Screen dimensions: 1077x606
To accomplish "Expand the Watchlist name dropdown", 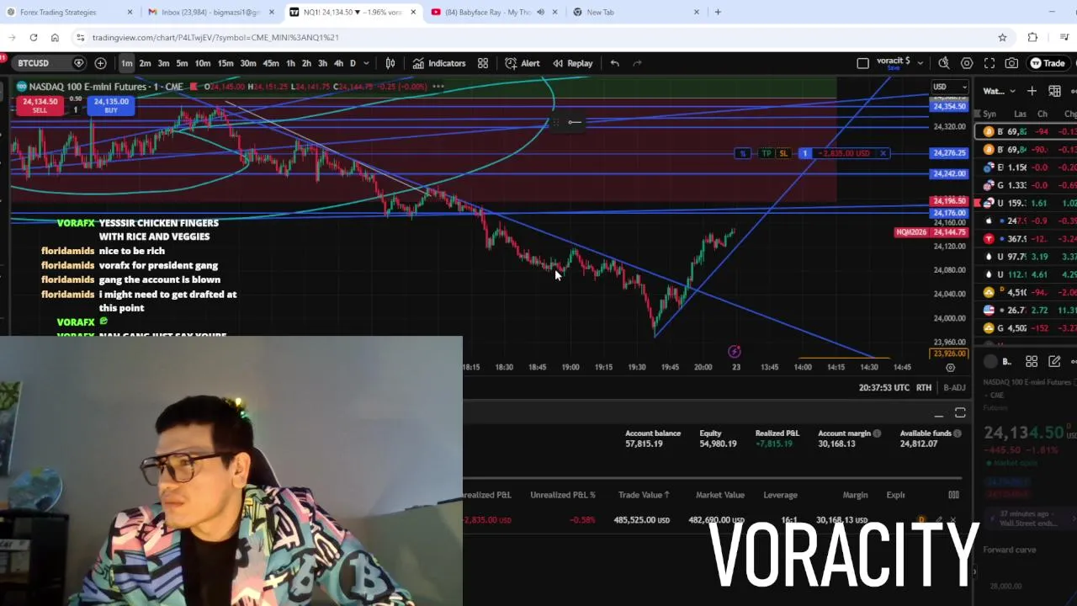I will click(1012, 91).
